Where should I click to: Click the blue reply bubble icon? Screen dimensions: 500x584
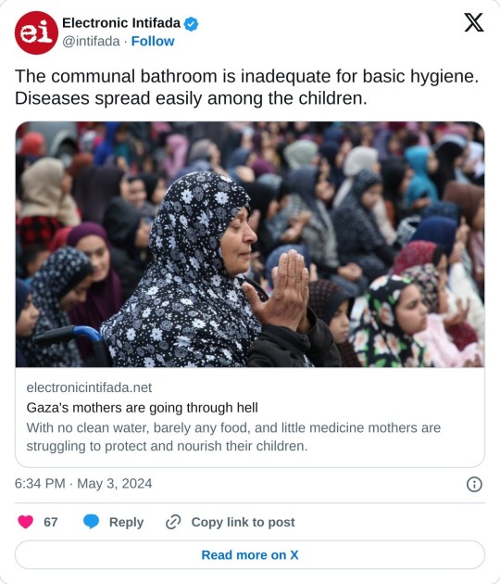click(x=91, y=521)
